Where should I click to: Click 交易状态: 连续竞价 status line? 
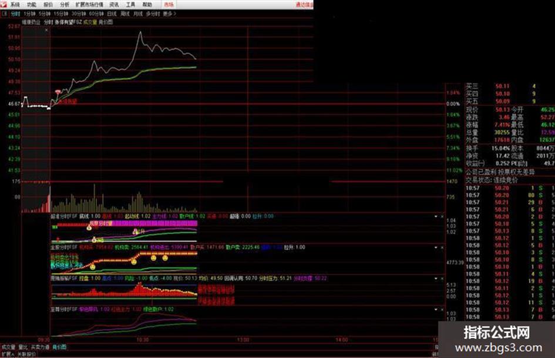point(492,180)
